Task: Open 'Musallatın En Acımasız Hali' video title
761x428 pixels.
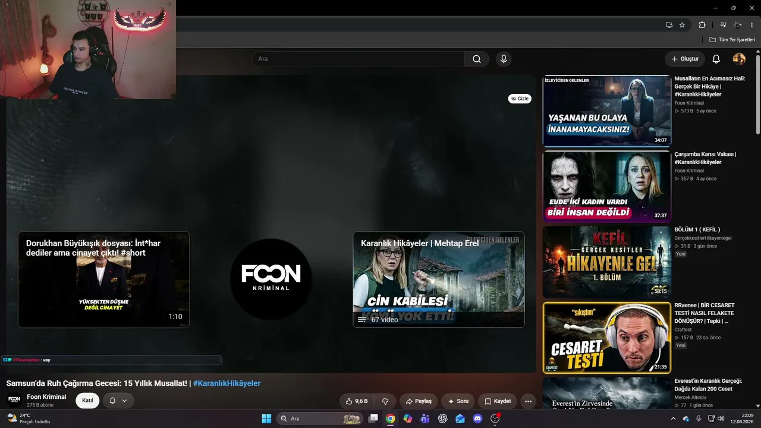Action: point(709,86)
